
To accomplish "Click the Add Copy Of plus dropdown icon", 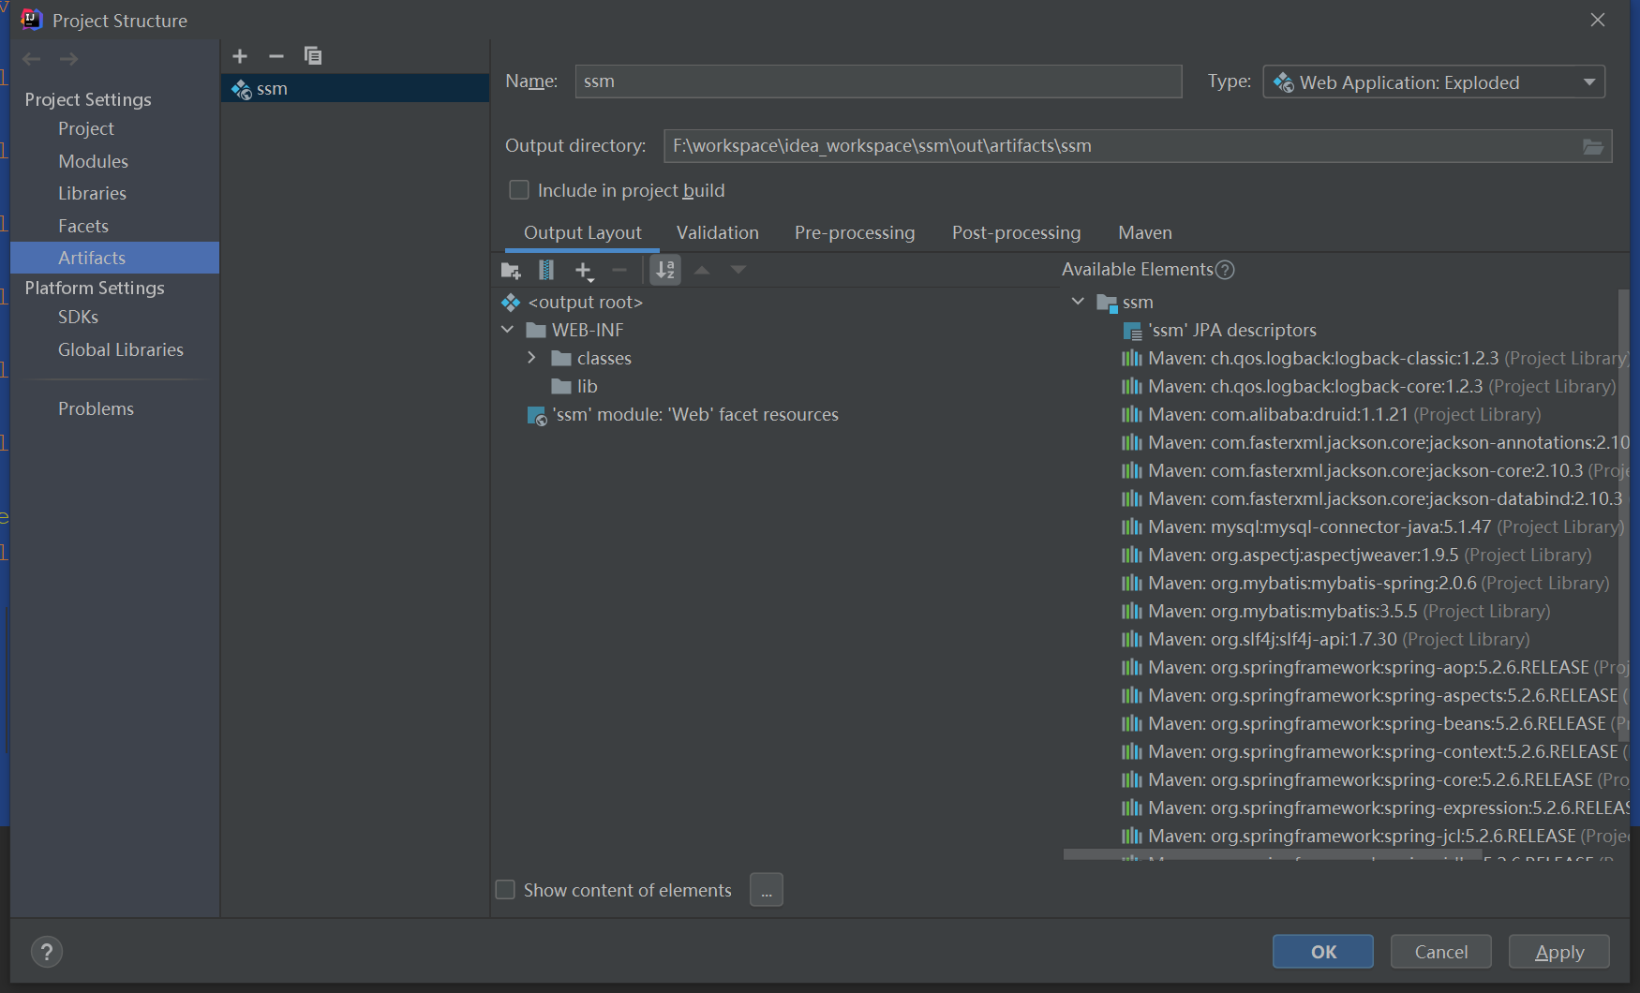I will tap(584, 271).
